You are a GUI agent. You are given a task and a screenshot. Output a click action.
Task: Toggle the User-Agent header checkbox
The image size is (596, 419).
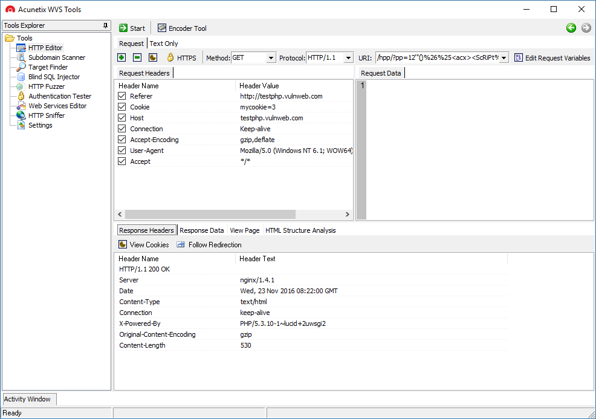click(121, 150)
